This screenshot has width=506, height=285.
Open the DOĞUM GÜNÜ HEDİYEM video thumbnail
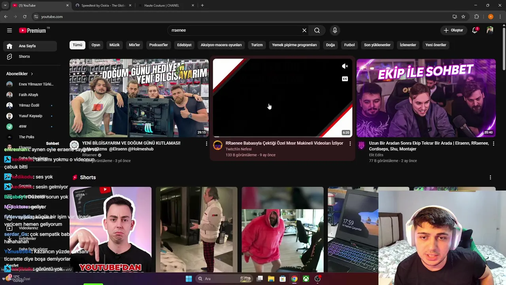coord(139,98)
